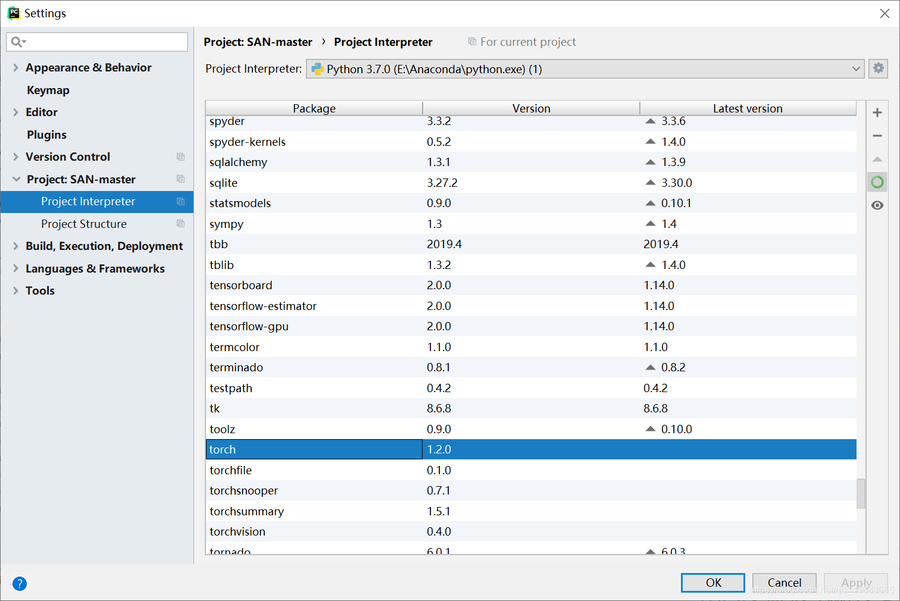The height and width of the screenshot is (601, 900).
Task: Close the Settings dialog
Action: pos(885,13)
